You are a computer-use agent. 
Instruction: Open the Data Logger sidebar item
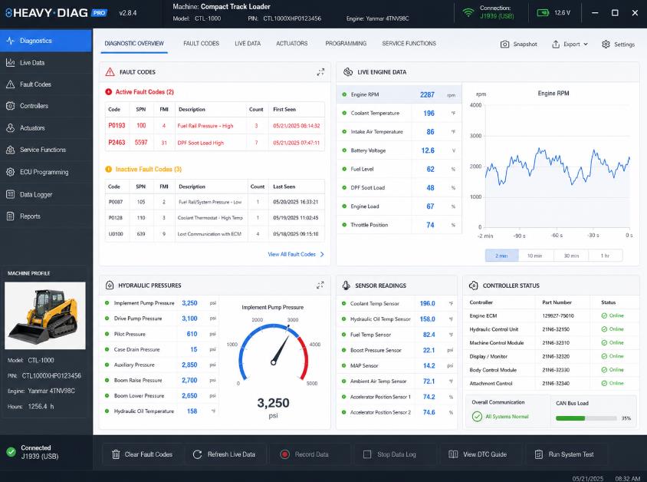pos(46,194)
